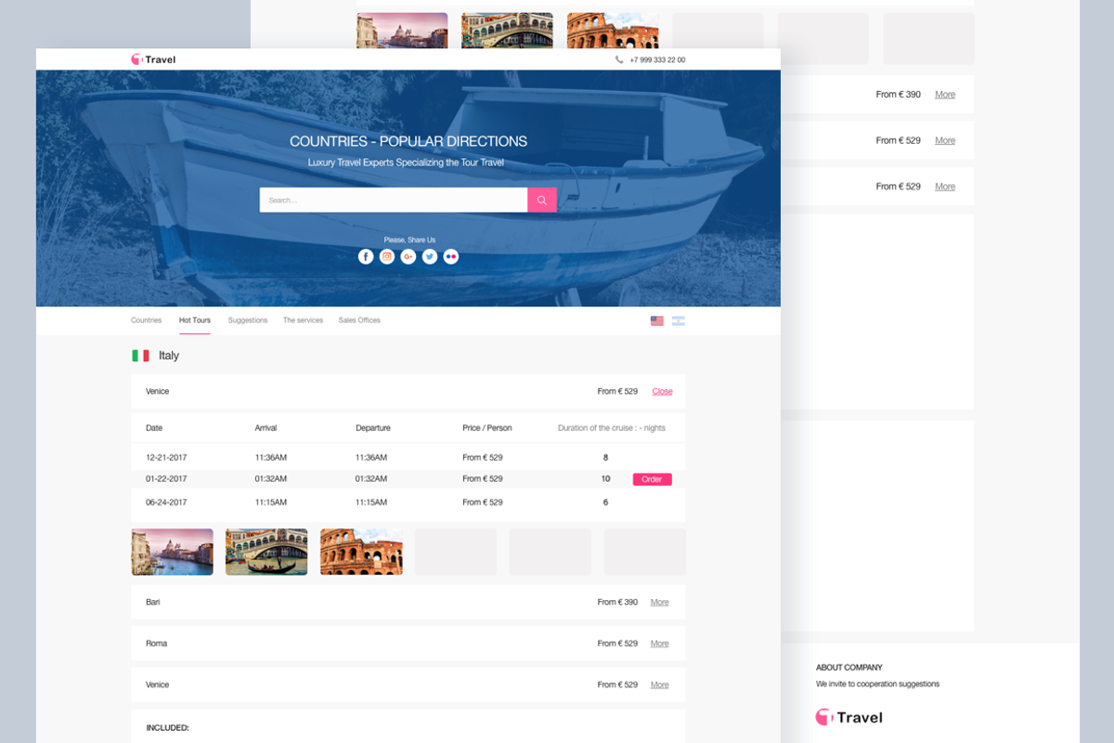This screenshot has height=743, width=1114.
Task: Expand the Bari row with More
Action: tap(660, 603)
